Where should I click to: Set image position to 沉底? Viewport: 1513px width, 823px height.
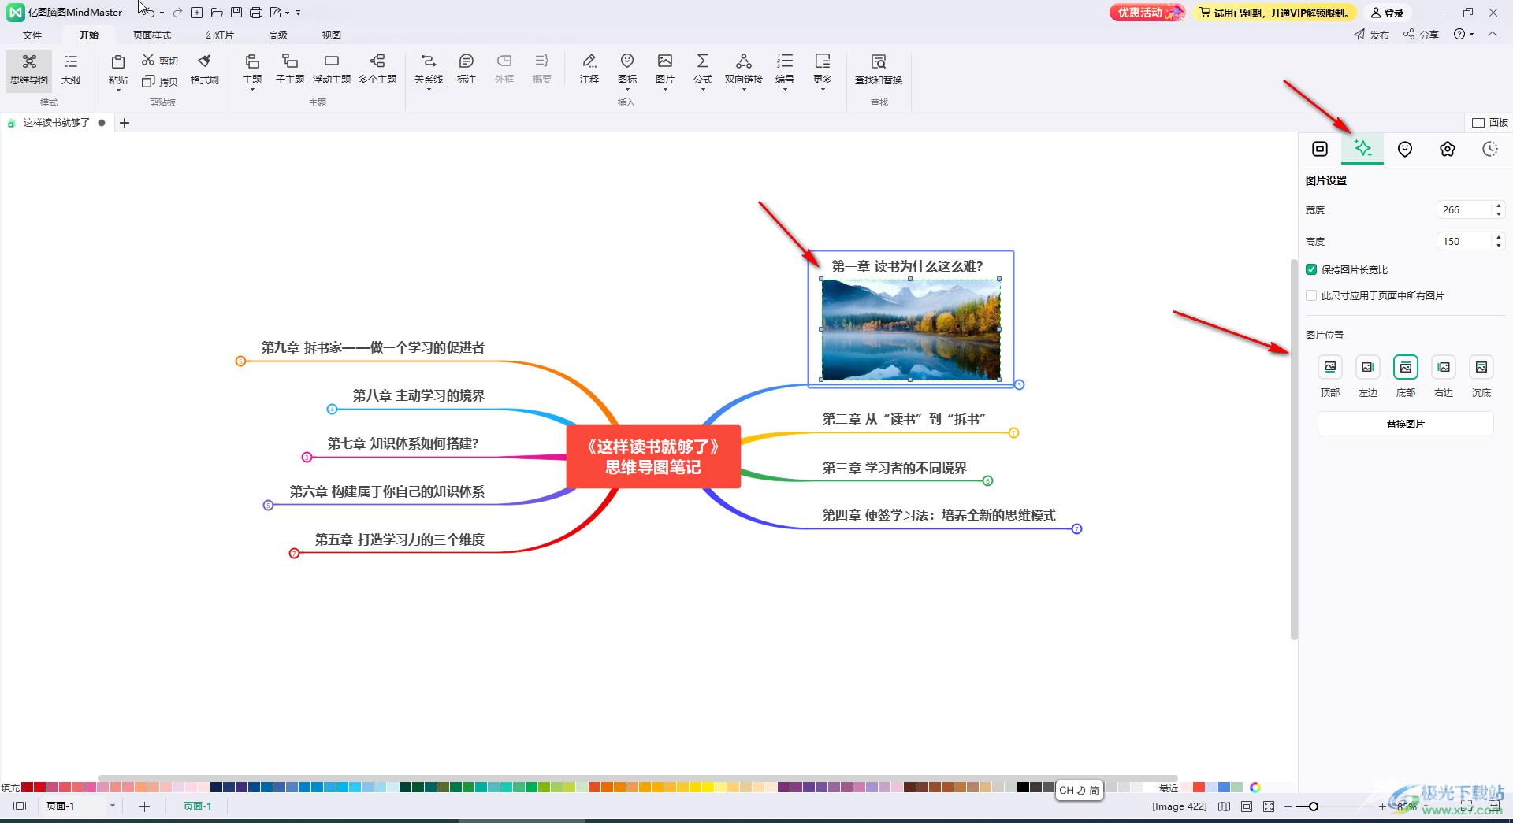[1481, 367]
